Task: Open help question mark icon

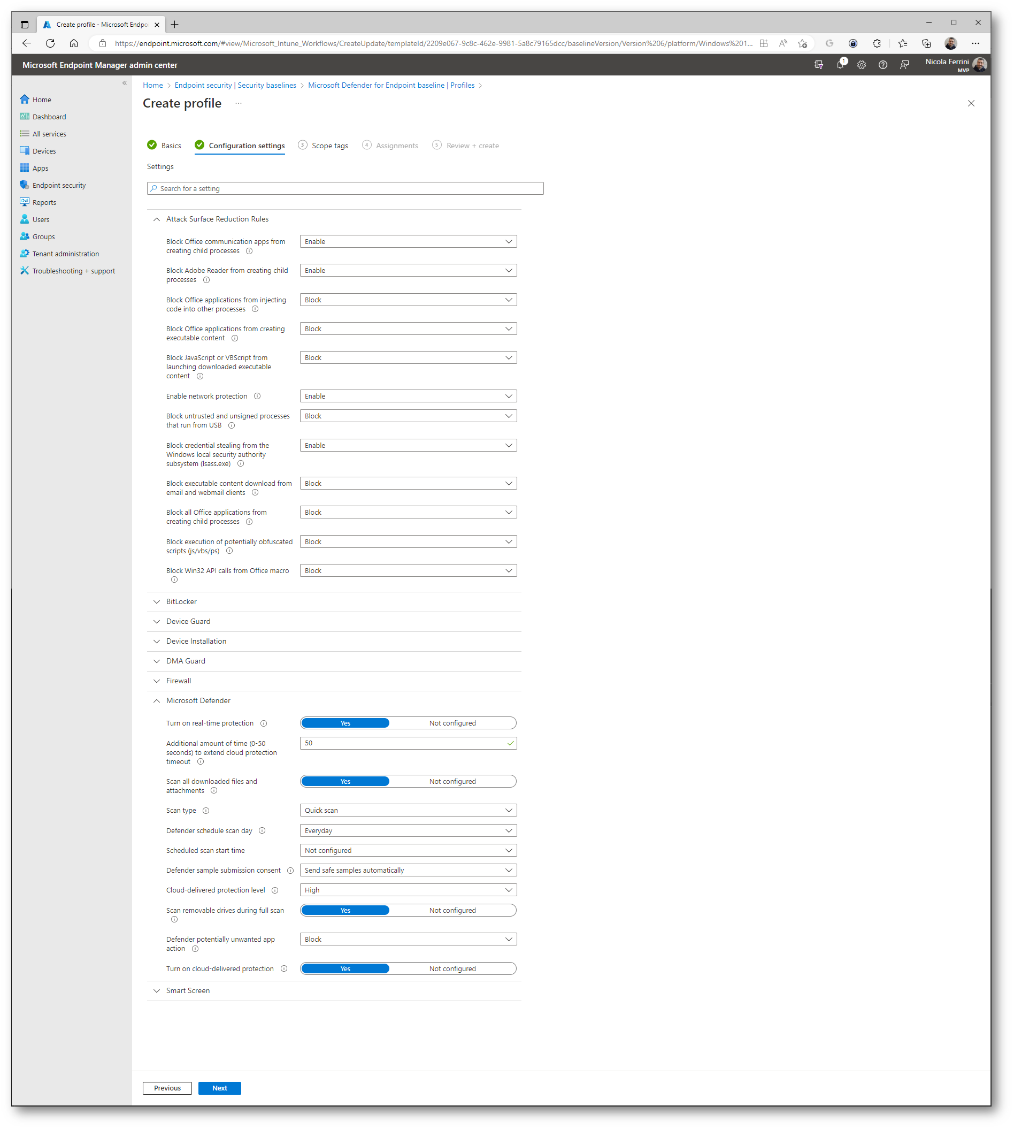Action: 883,65
